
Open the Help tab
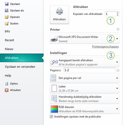pos(8,76)
